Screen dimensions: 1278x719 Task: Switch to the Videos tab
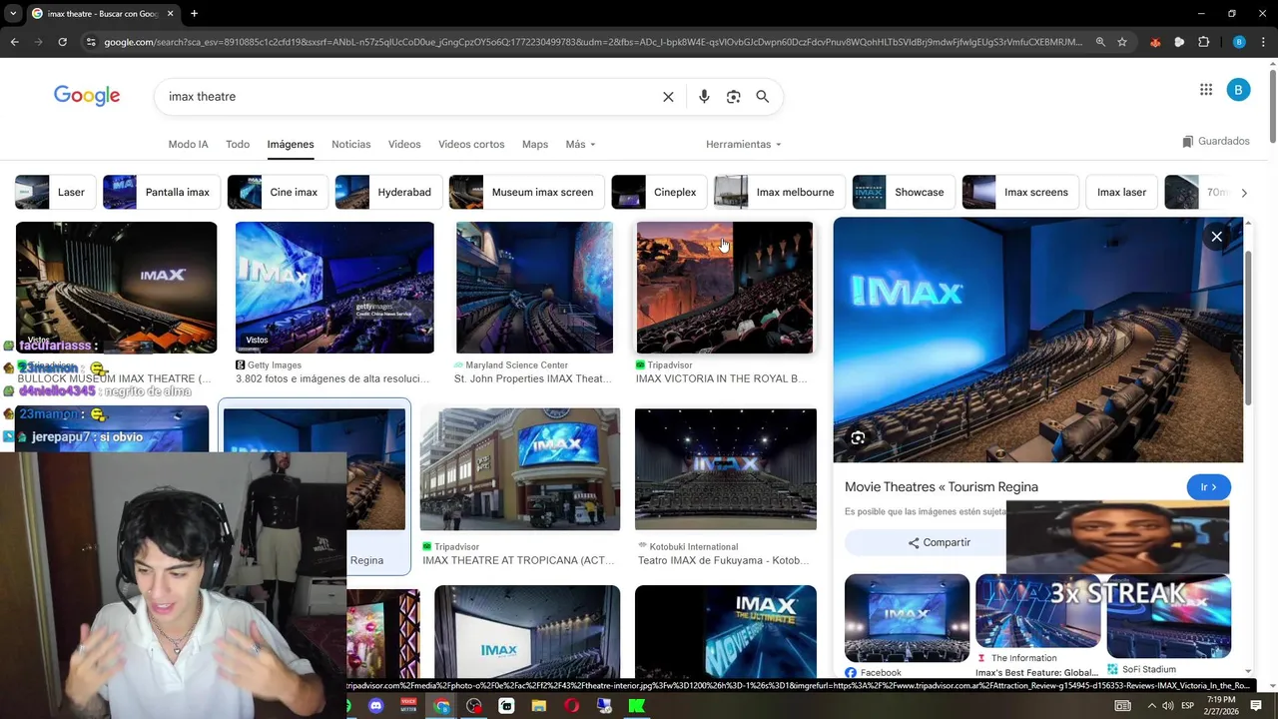(x=404, y=145)
